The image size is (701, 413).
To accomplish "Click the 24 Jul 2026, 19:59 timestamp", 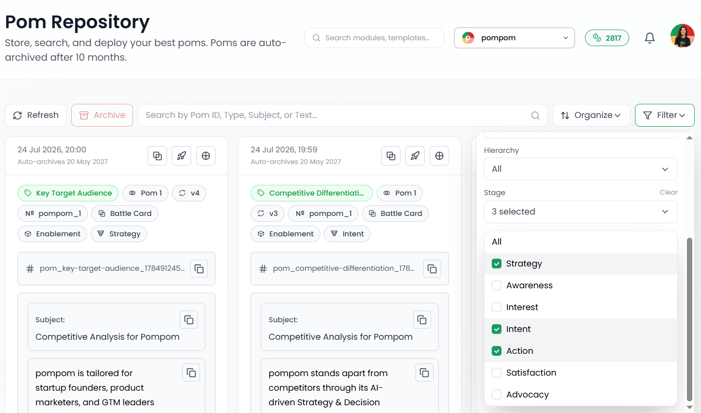I will 284,150.
